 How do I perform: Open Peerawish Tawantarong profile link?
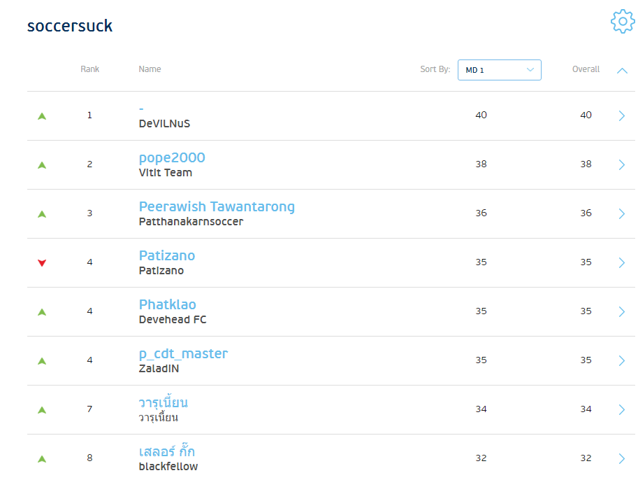coord(217,206)
